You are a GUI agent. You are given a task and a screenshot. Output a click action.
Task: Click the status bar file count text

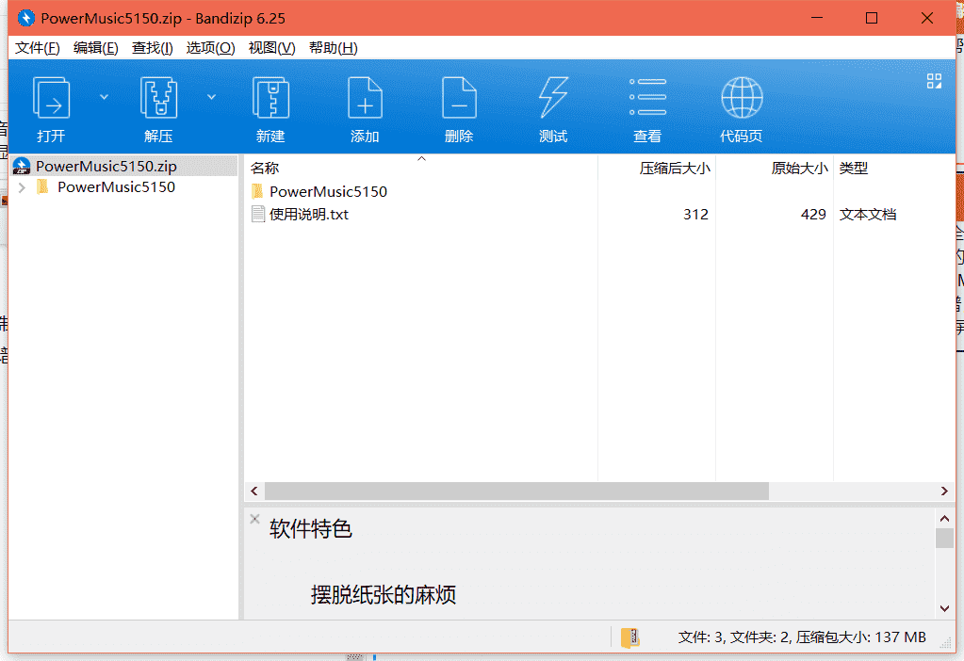pyautogui.click(x=802, y=637)
